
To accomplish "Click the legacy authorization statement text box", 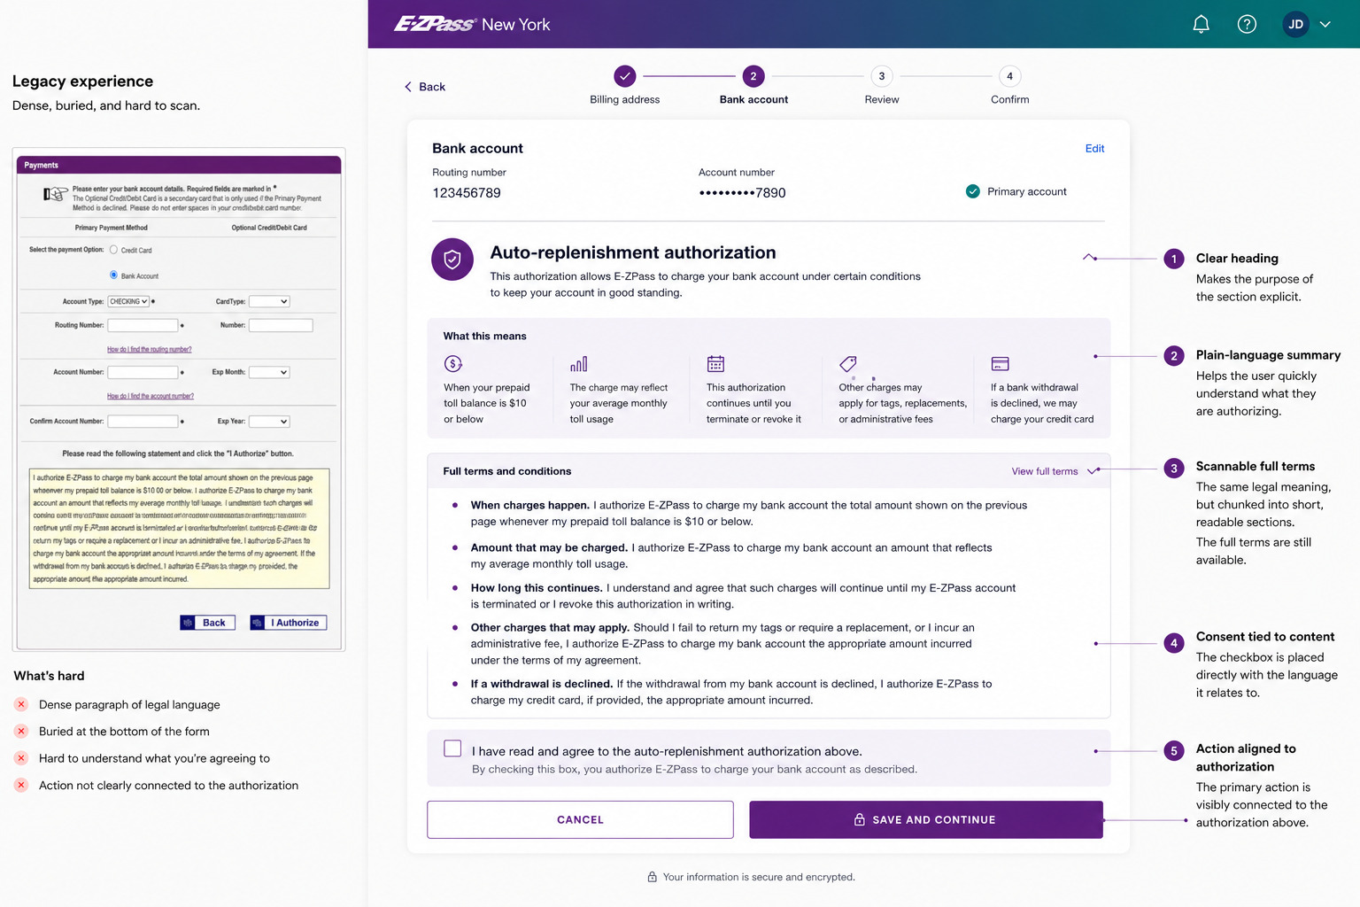I will click(180, 529).
